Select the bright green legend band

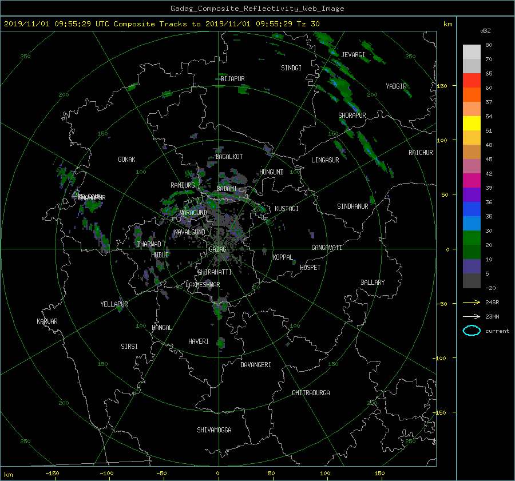472,238
